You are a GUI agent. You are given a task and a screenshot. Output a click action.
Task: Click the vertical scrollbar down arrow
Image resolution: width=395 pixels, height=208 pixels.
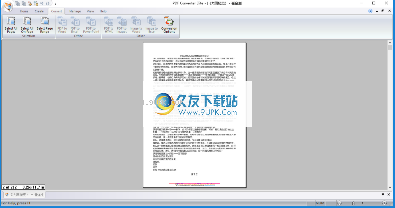tap(390, 187)
